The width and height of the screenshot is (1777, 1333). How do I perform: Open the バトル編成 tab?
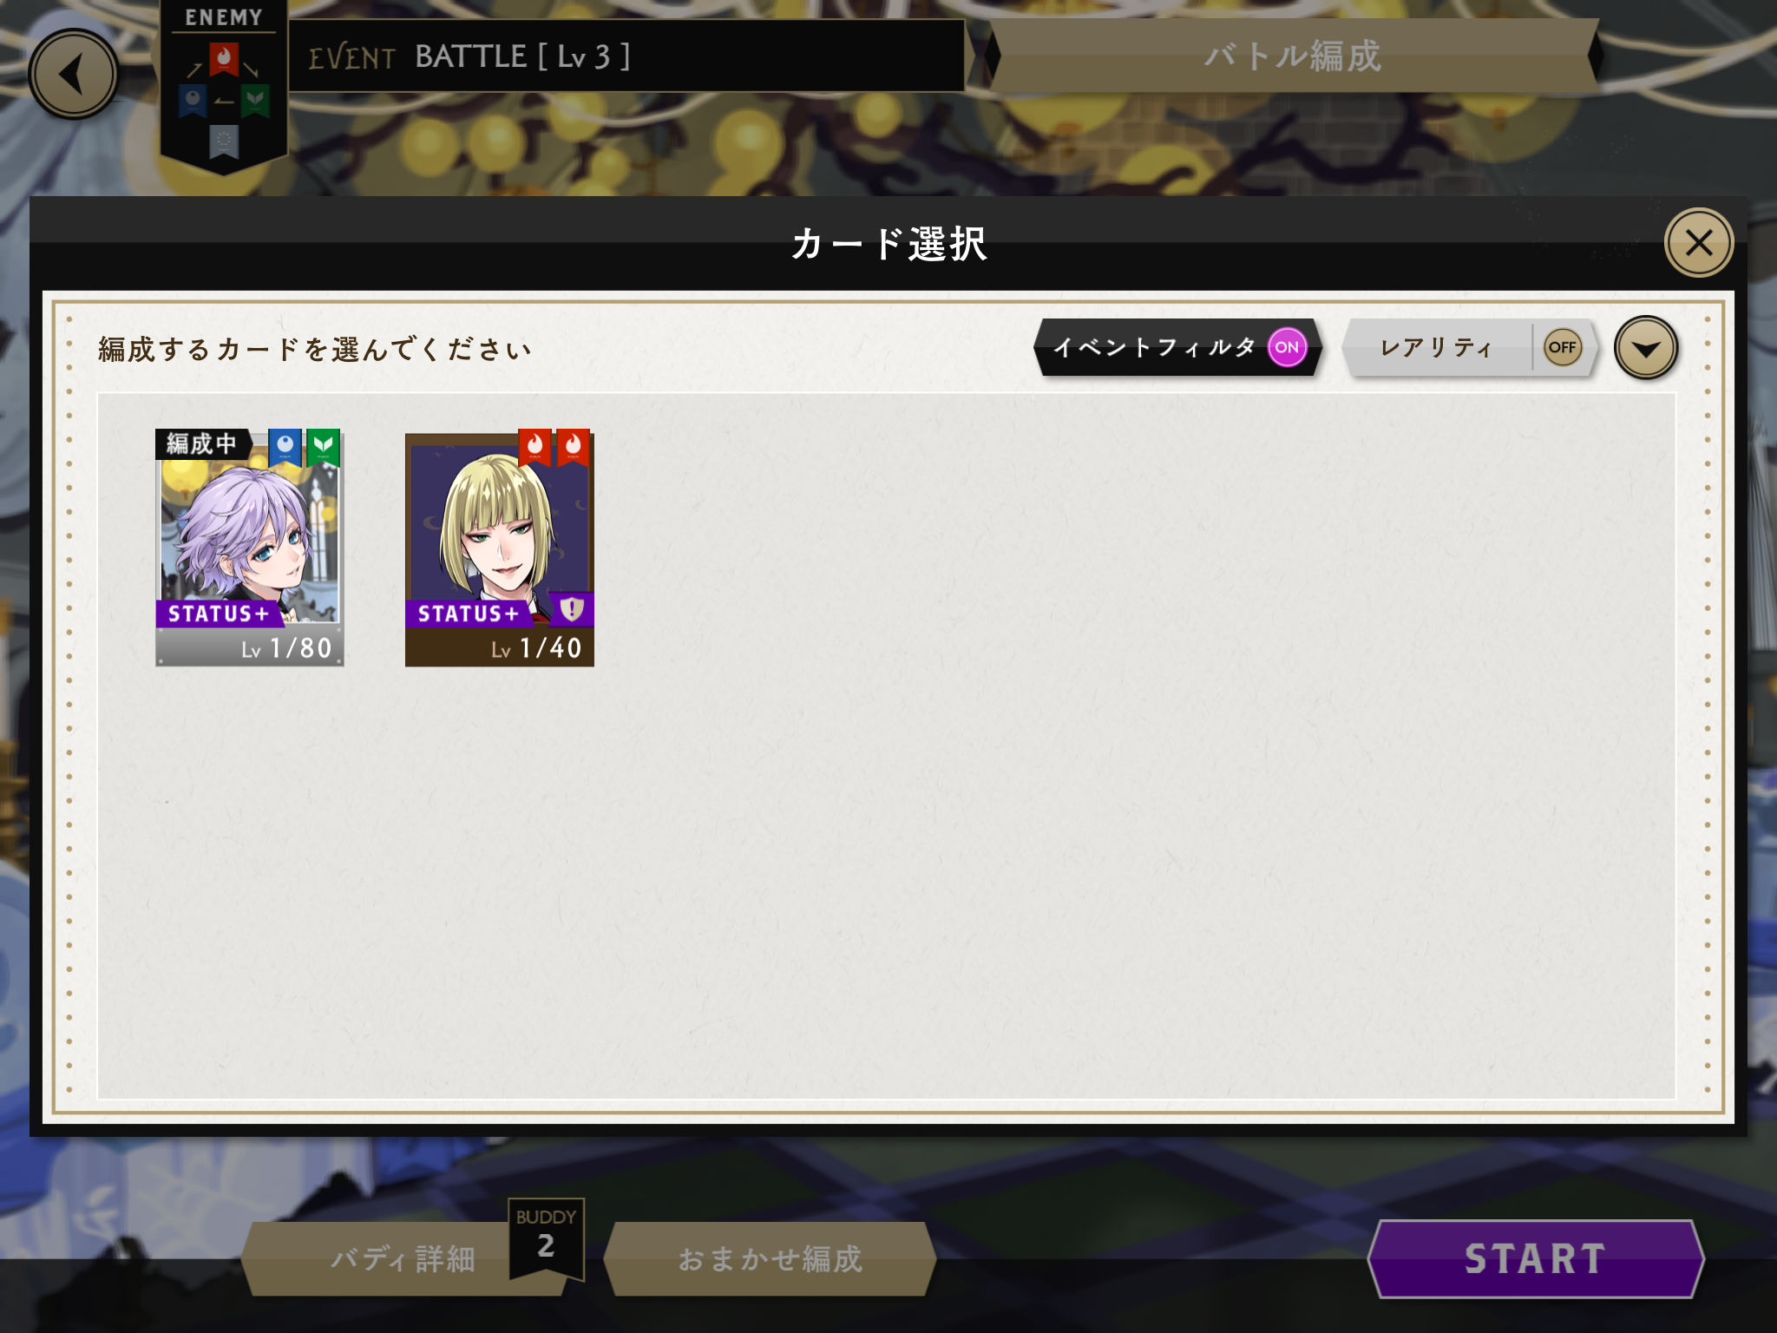(x=1293, y=56)
